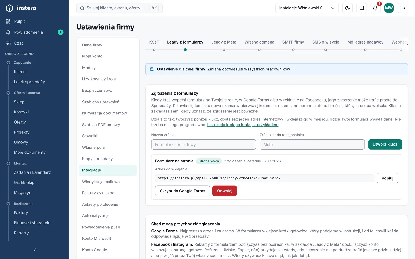Open Instrukcja krok po kroku link
The height and width of the screenshot is (259, 415).
(243, 125)
